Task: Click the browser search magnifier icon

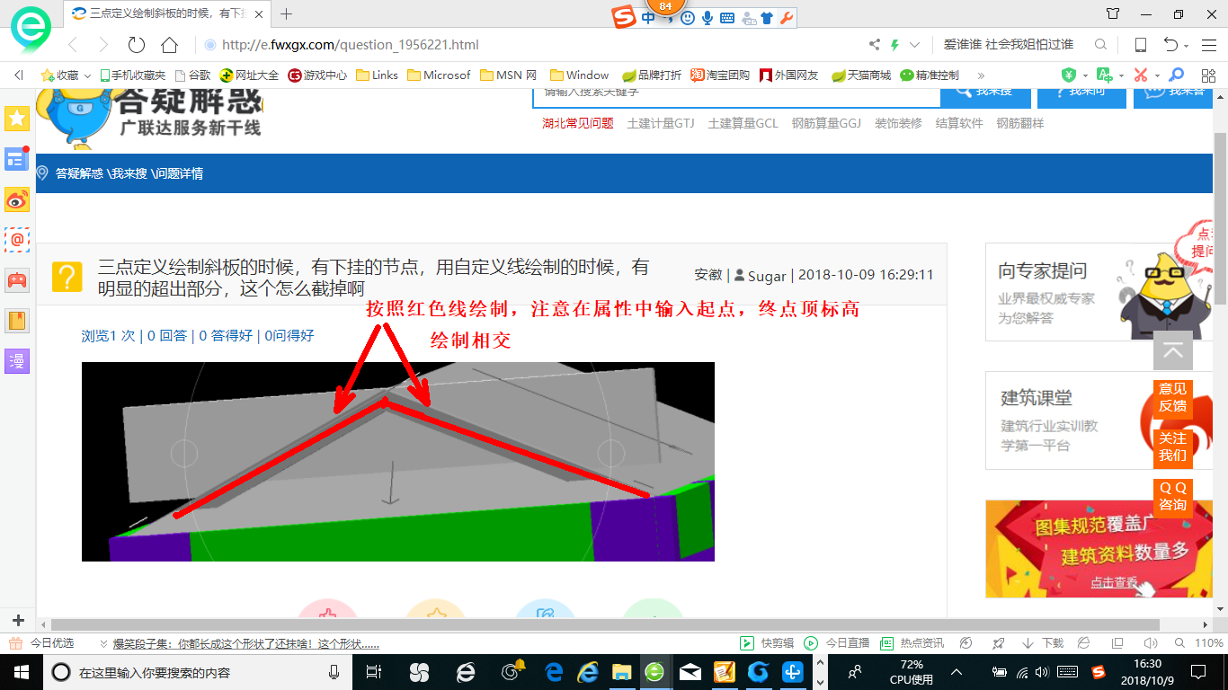Action: 1100,45
